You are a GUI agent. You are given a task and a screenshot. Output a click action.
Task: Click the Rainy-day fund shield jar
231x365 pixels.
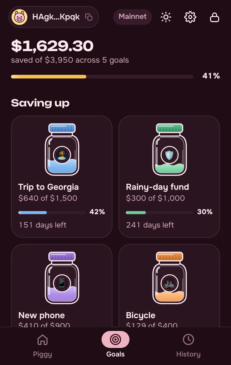[170, 149]
